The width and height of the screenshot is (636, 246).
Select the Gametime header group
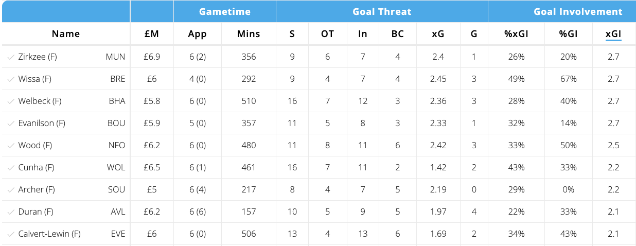tap(225, 11)
